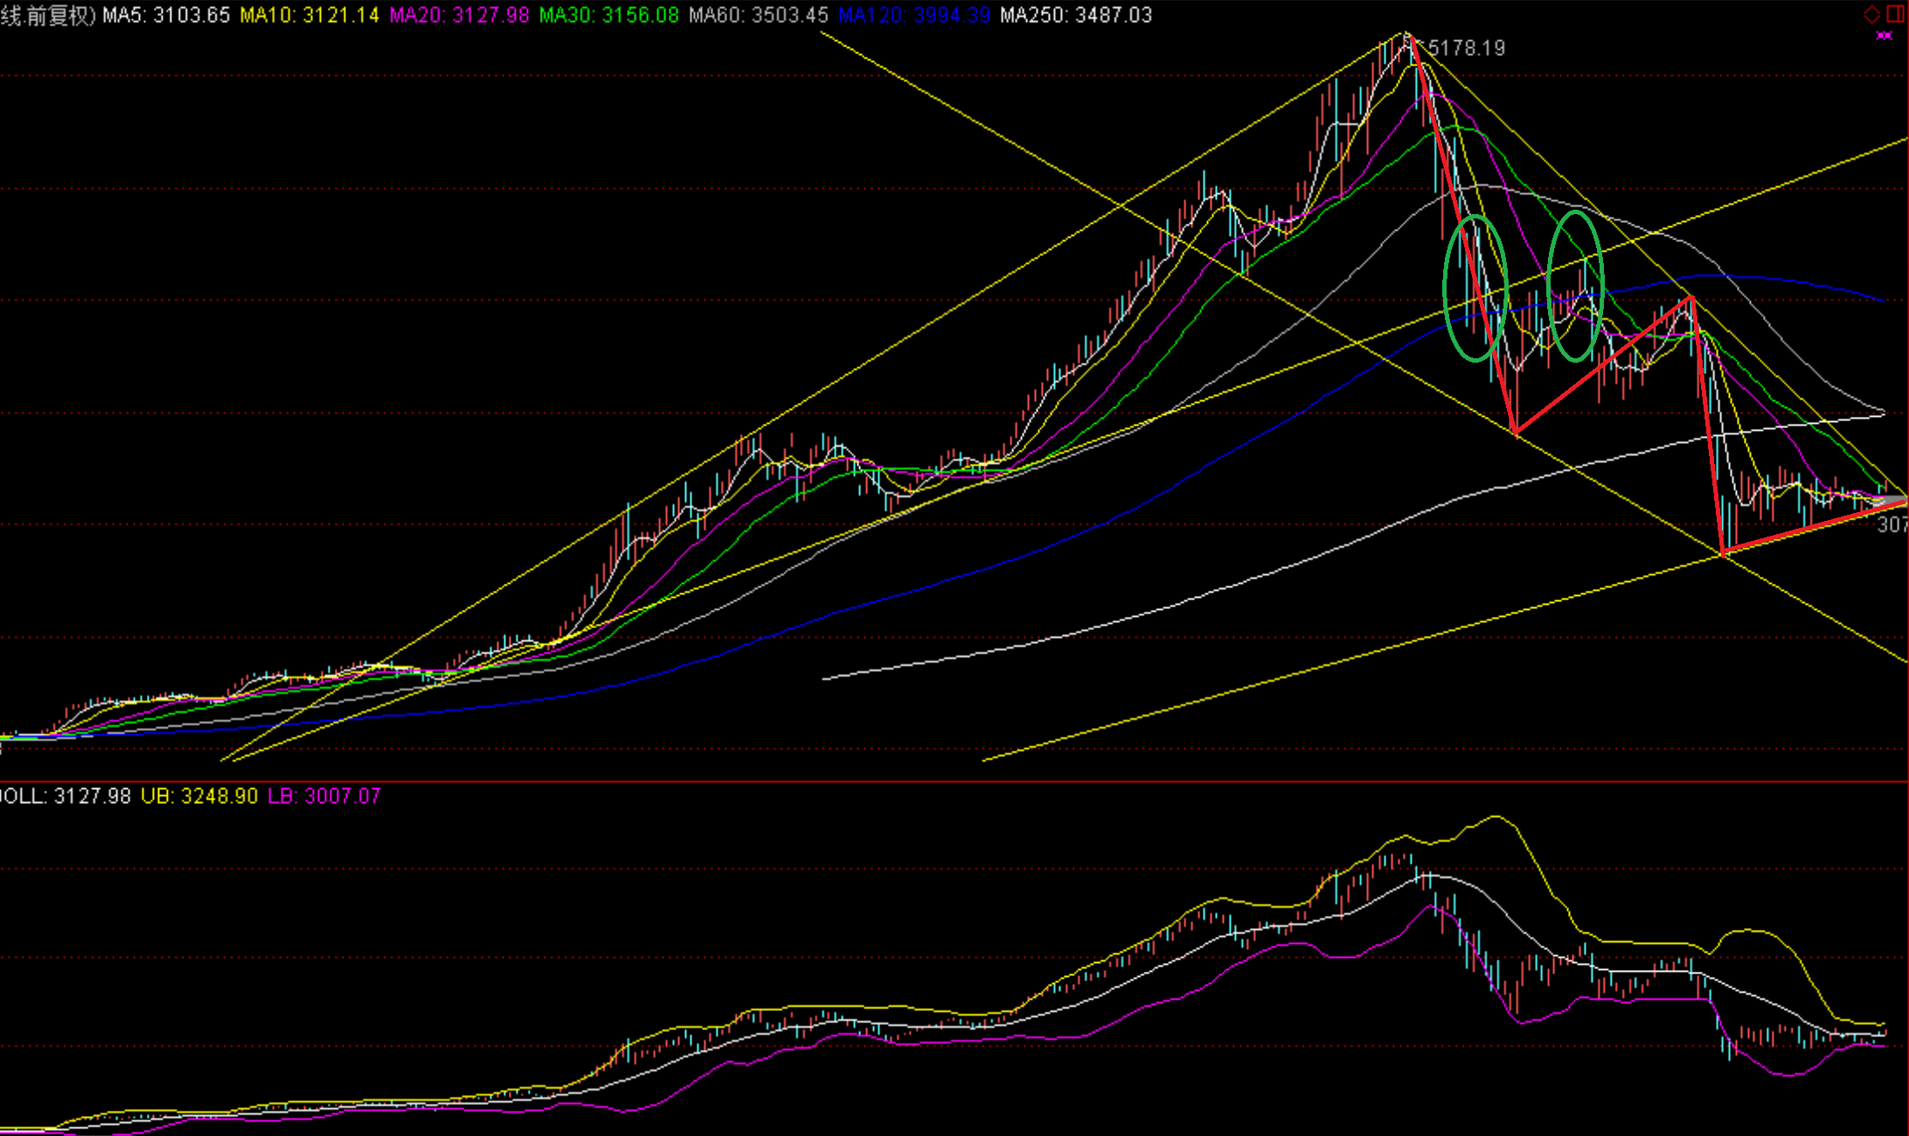Click the UB: 3248.90 upper band label
Screen dimensions: 1909x1136
click(199, 796)
